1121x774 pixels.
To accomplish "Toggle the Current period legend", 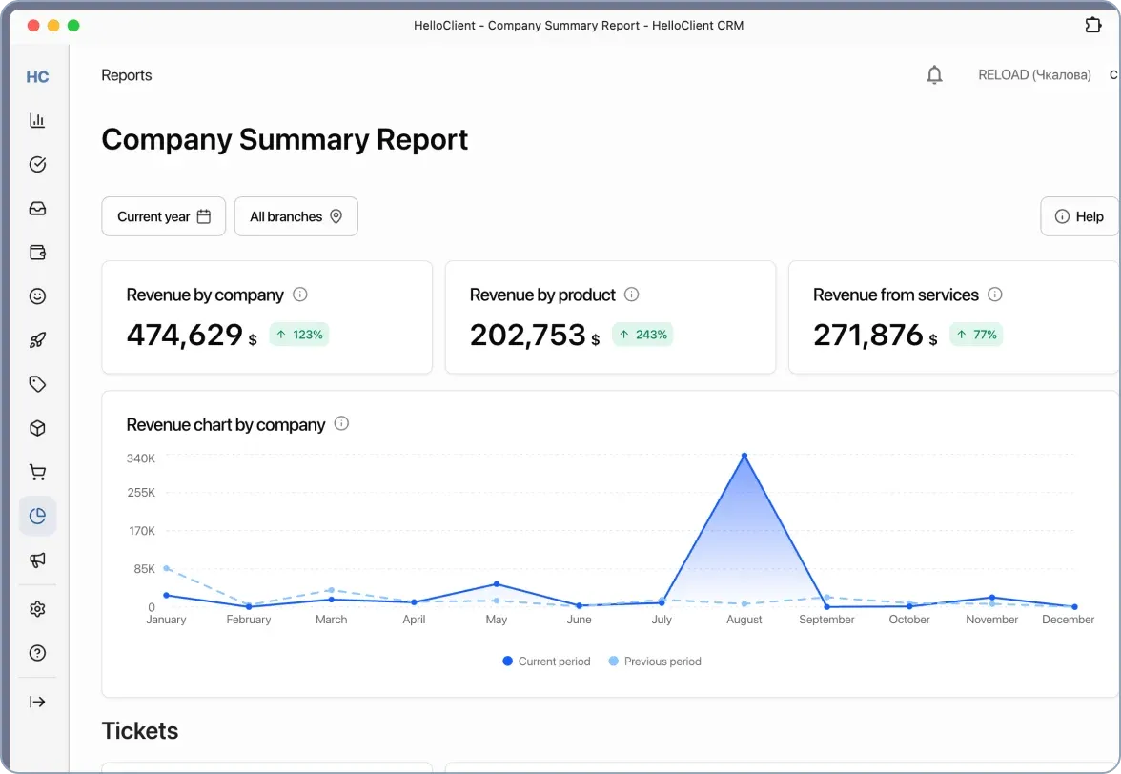I will (546, 661).
